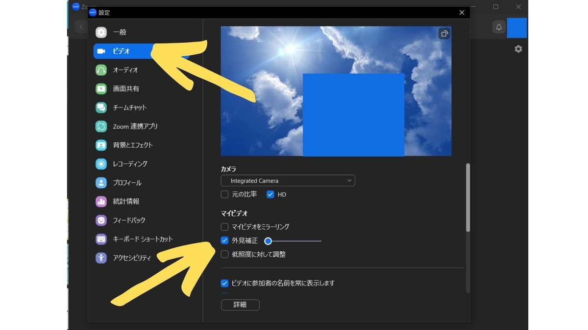
Task: Click the Audio (オーディオ) headphone icon
Action: pyautogui.click(x=101, y=70)
